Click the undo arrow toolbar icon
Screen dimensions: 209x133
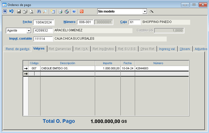tap(11, 11)
